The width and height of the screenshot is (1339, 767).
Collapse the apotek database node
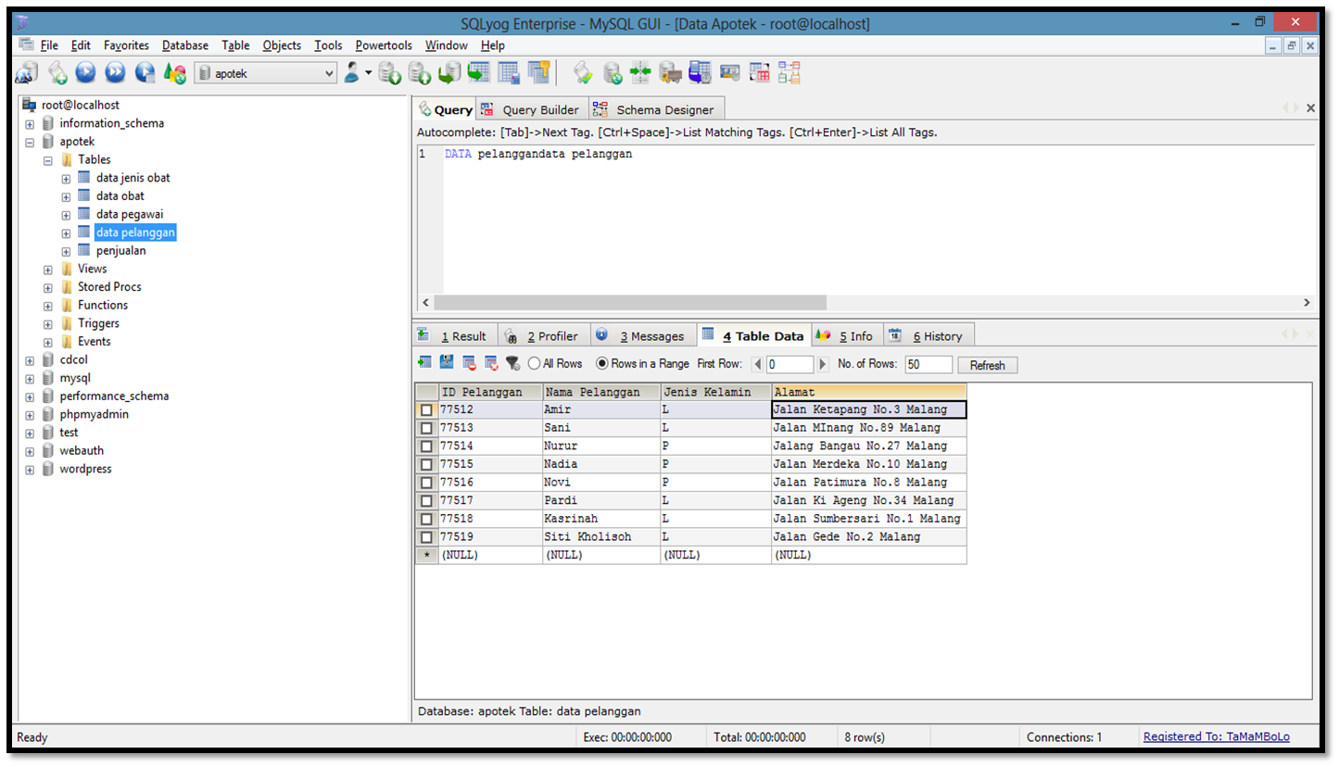[30, 143]
